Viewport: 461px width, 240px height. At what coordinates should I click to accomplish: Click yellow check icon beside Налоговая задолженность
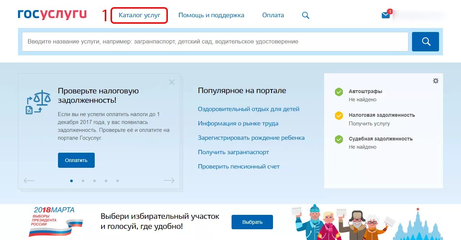(339, 116)
